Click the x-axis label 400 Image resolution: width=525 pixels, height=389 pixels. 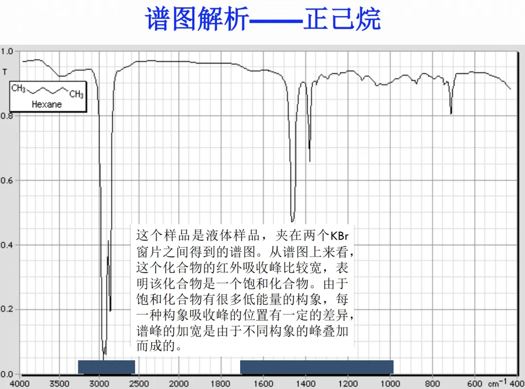pos(517,384)
